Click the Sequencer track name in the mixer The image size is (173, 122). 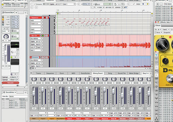tap(105, 119)
